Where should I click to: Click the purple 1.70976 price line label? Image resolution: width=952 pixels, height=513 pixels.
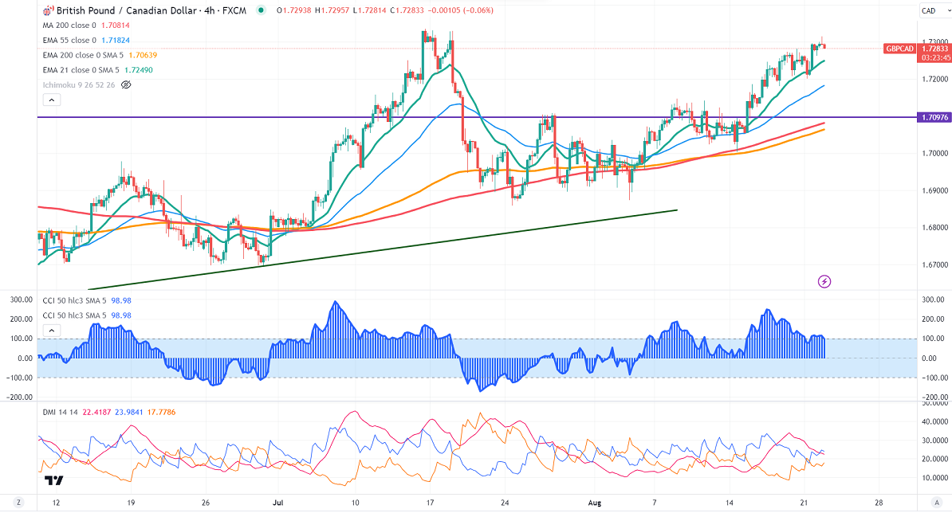pos(934,117)
